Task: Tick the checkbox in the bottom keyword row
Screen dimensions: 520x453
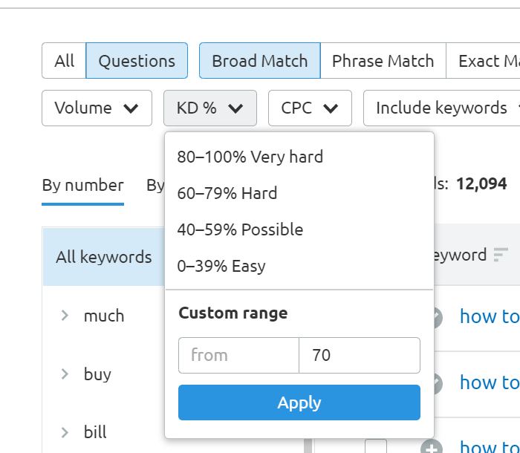Action: (376, 447)
